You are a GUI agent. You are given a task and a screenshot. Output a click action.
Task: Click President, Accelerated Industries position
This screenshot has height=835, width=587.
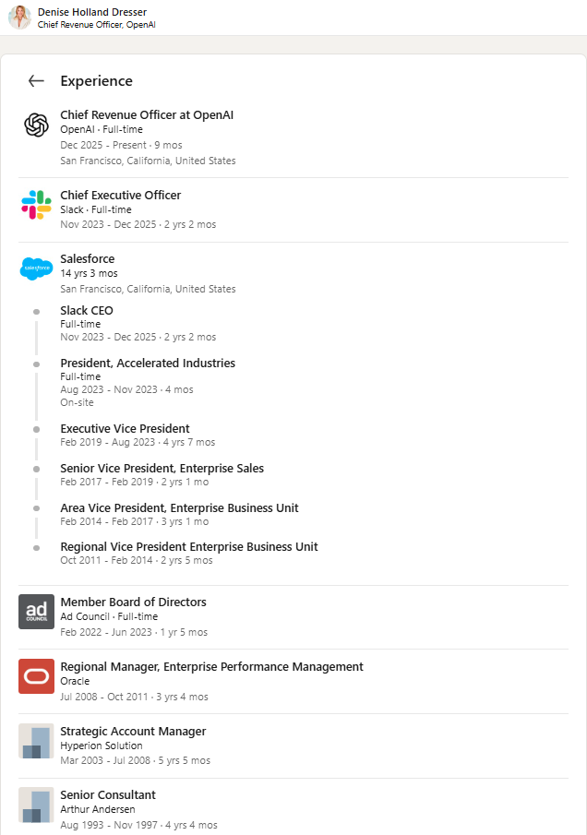(x=148, y=364)
